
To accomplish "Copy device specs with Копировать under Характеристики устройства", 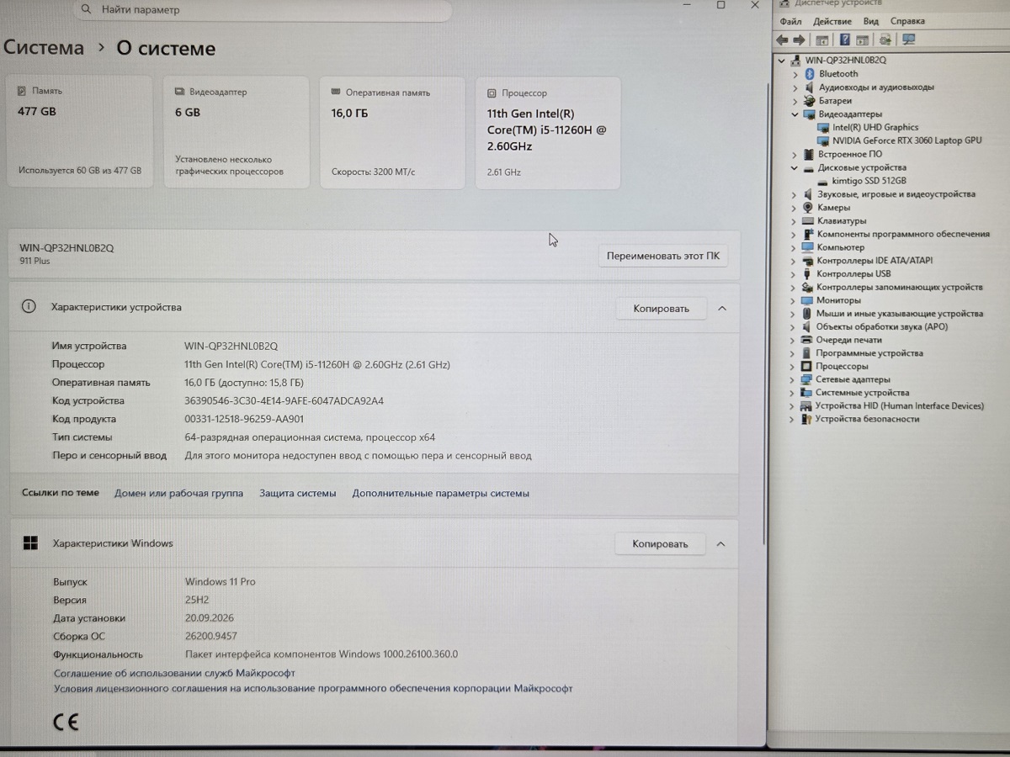I will click(662, 309).
